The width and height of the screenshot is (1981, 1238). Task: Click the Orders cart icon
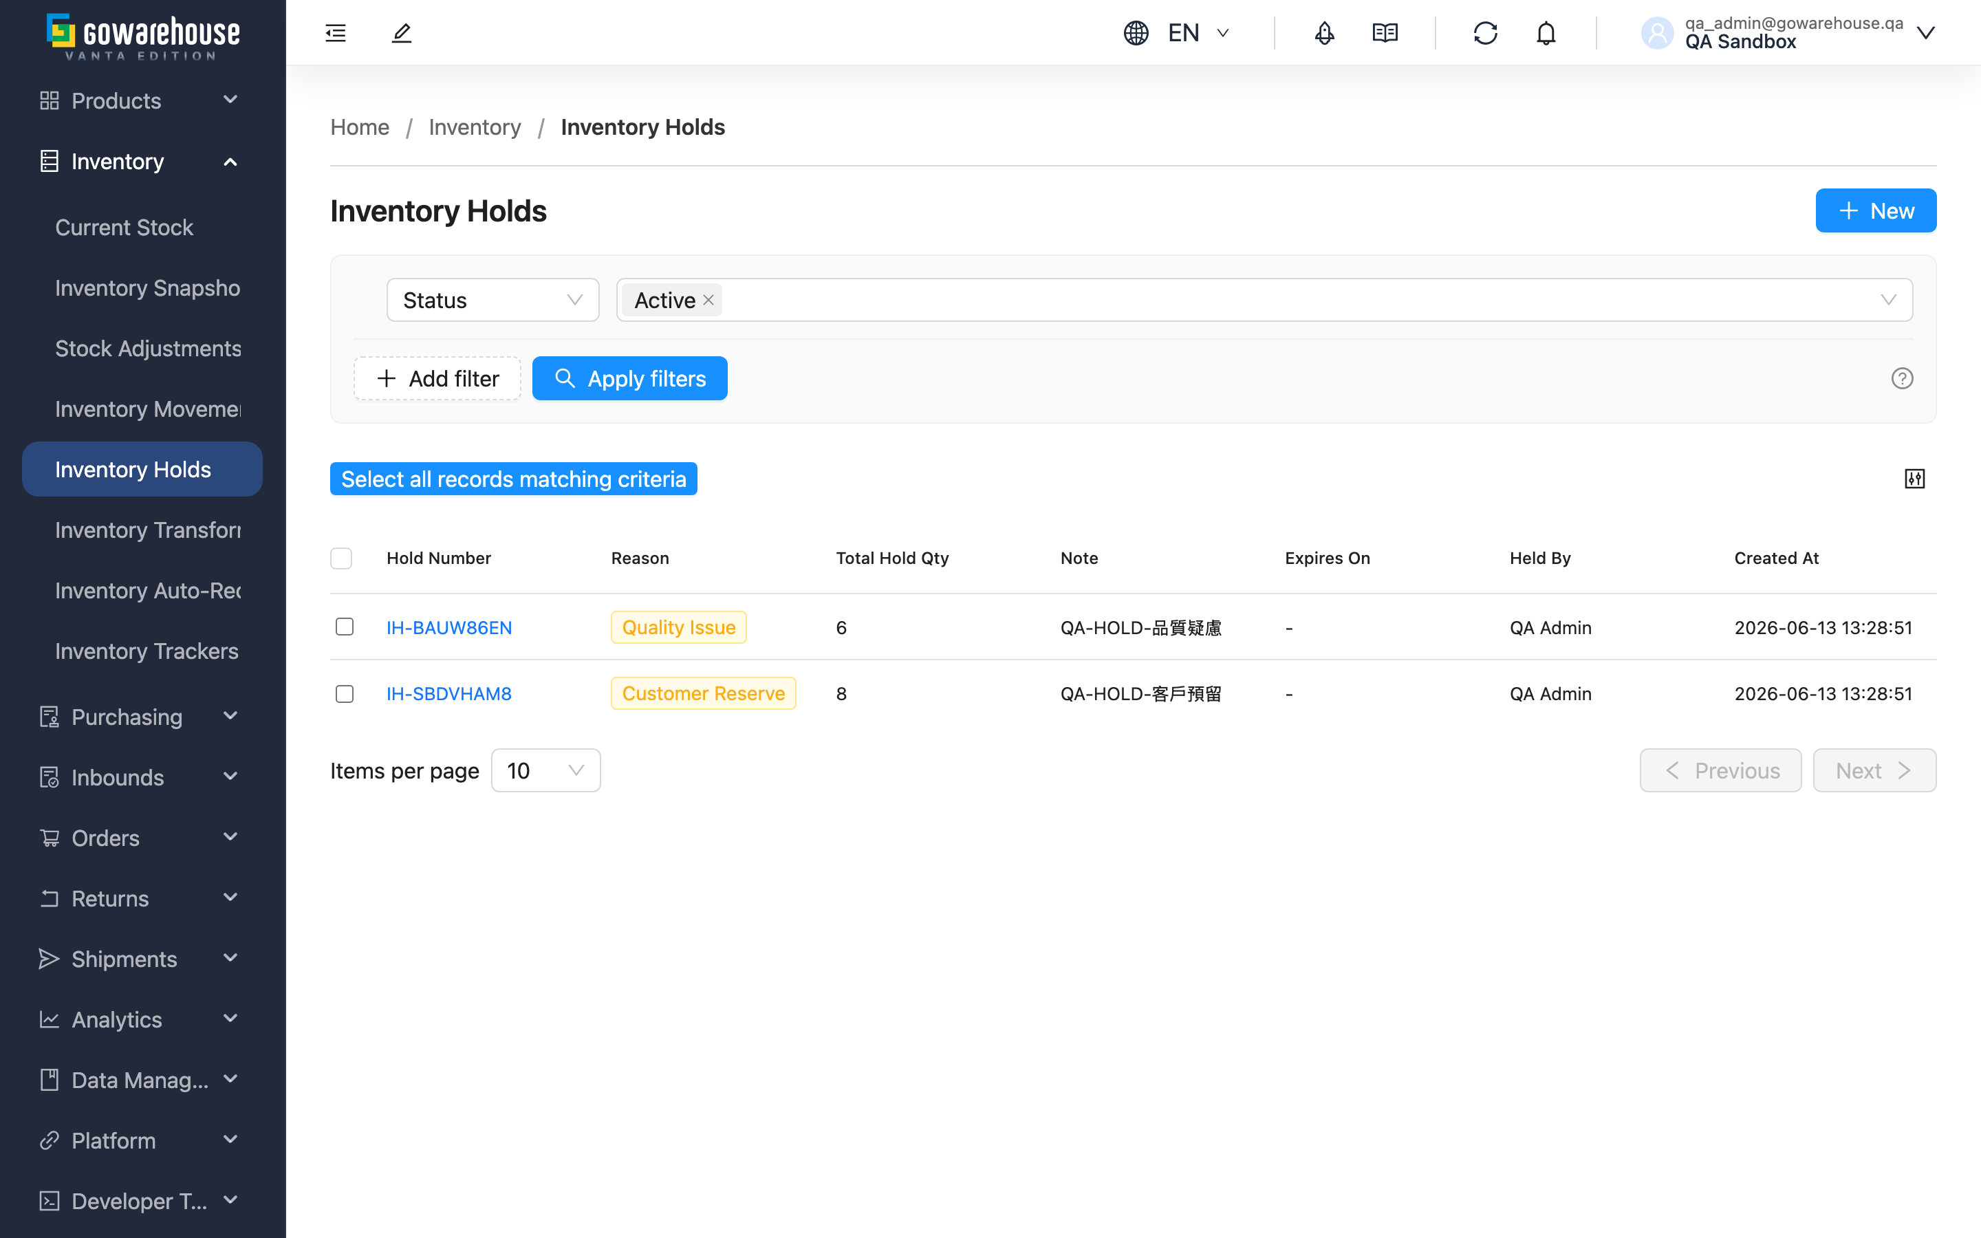49,838
